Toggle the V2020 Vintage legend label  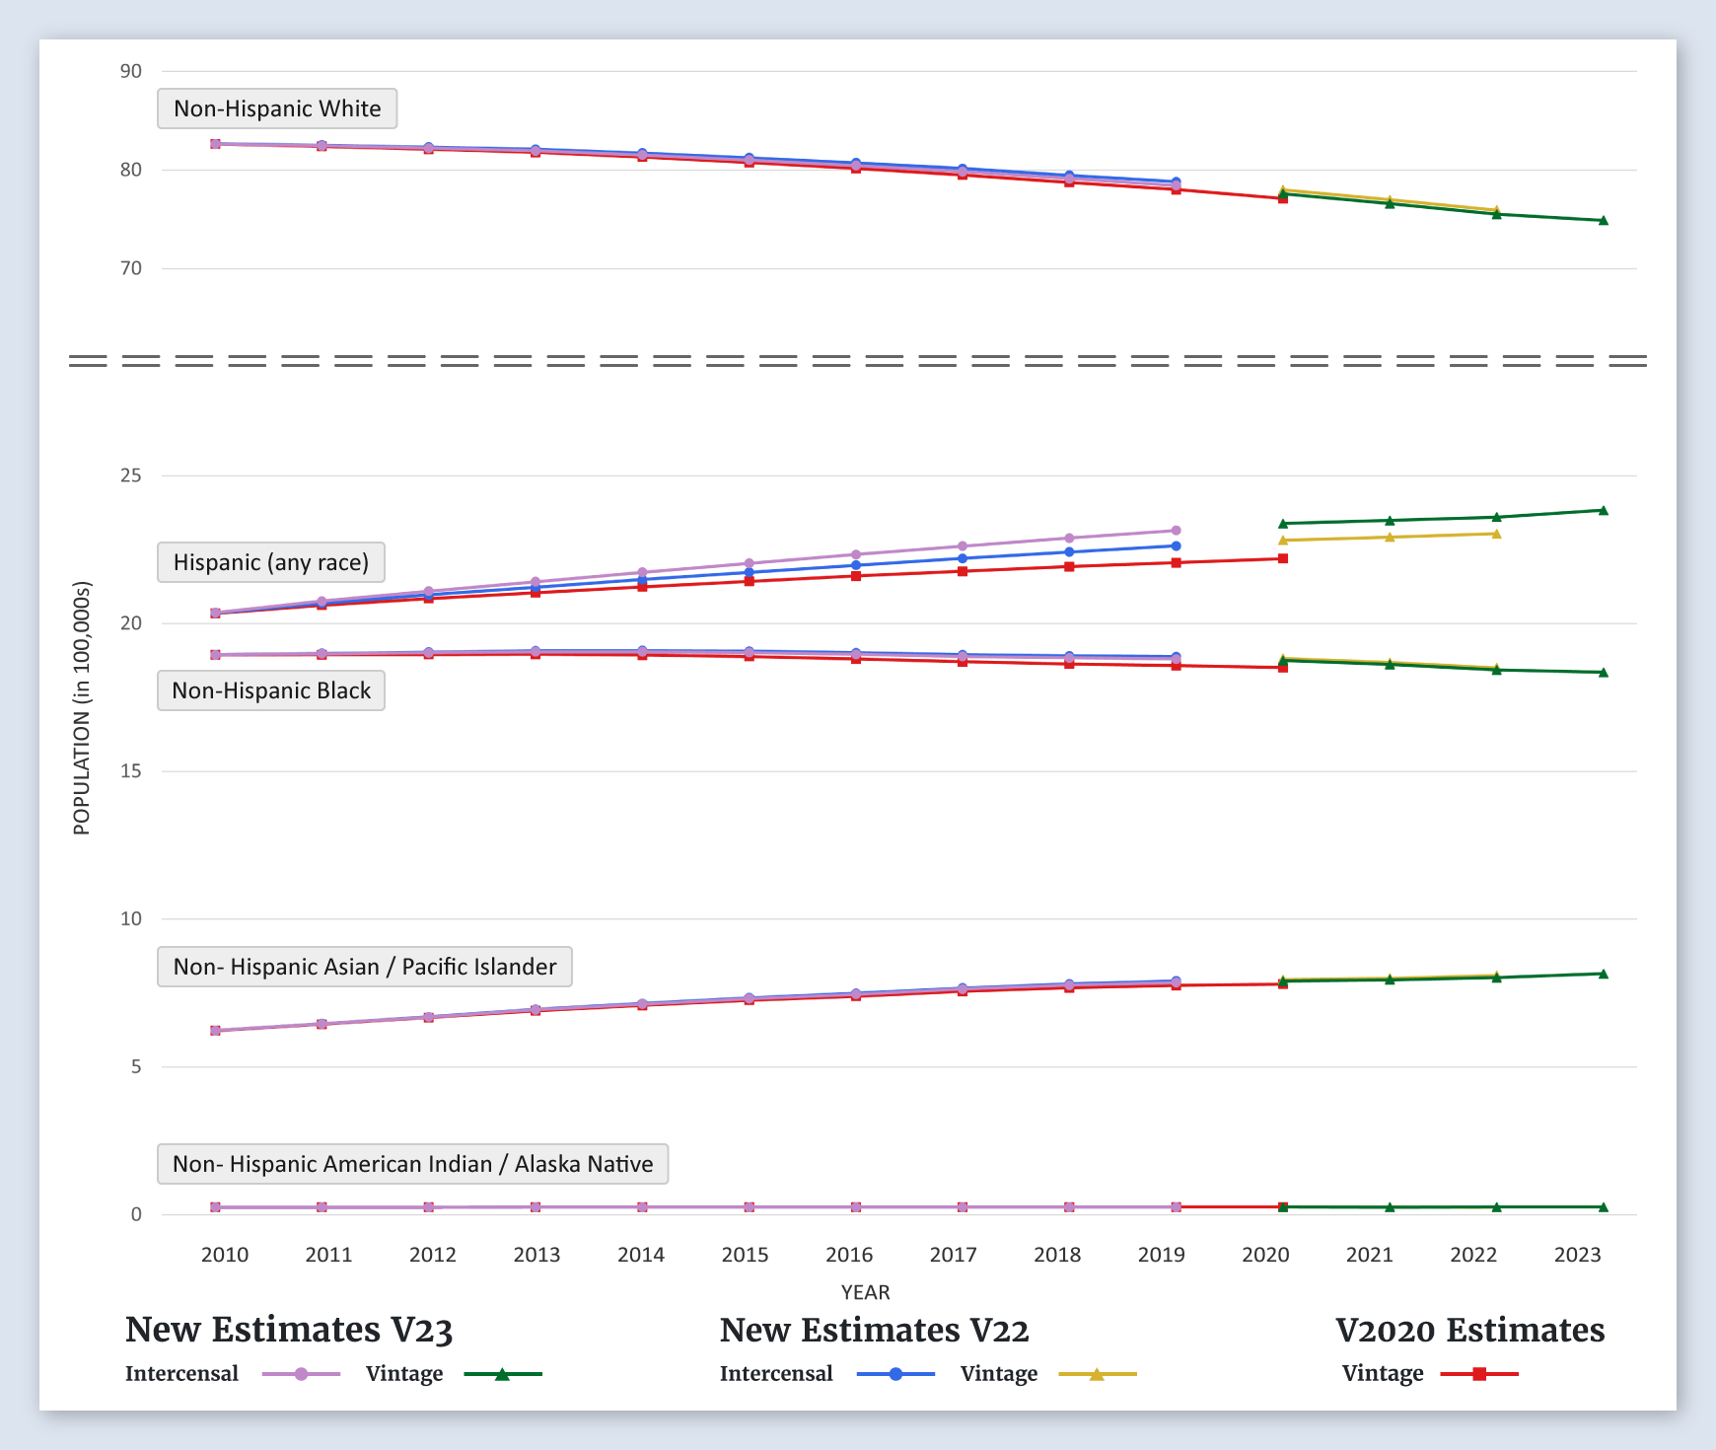(1382, 1374)
